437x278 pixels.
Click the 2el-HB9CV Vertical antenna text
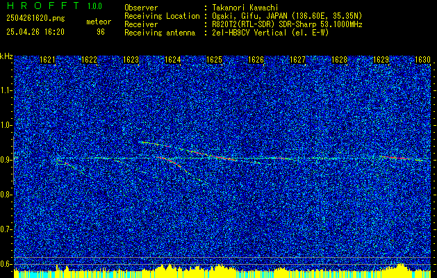tap(270, 33)
